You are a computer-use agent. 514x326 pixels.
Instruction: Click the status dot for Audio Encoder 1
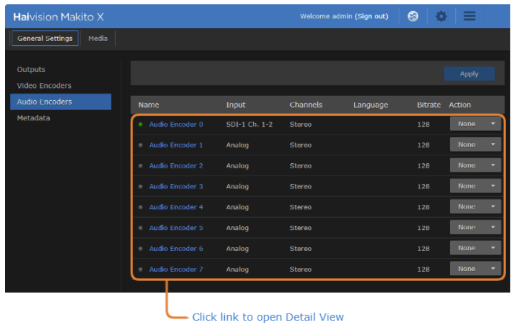pyautogui.click(x=141, y=145)
